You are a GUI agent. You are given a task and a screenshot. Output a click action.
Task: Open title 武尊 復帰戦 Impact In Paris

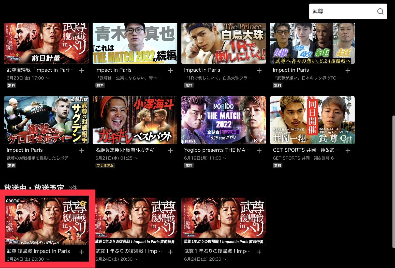pyautogui.click(x=38, y=251)
